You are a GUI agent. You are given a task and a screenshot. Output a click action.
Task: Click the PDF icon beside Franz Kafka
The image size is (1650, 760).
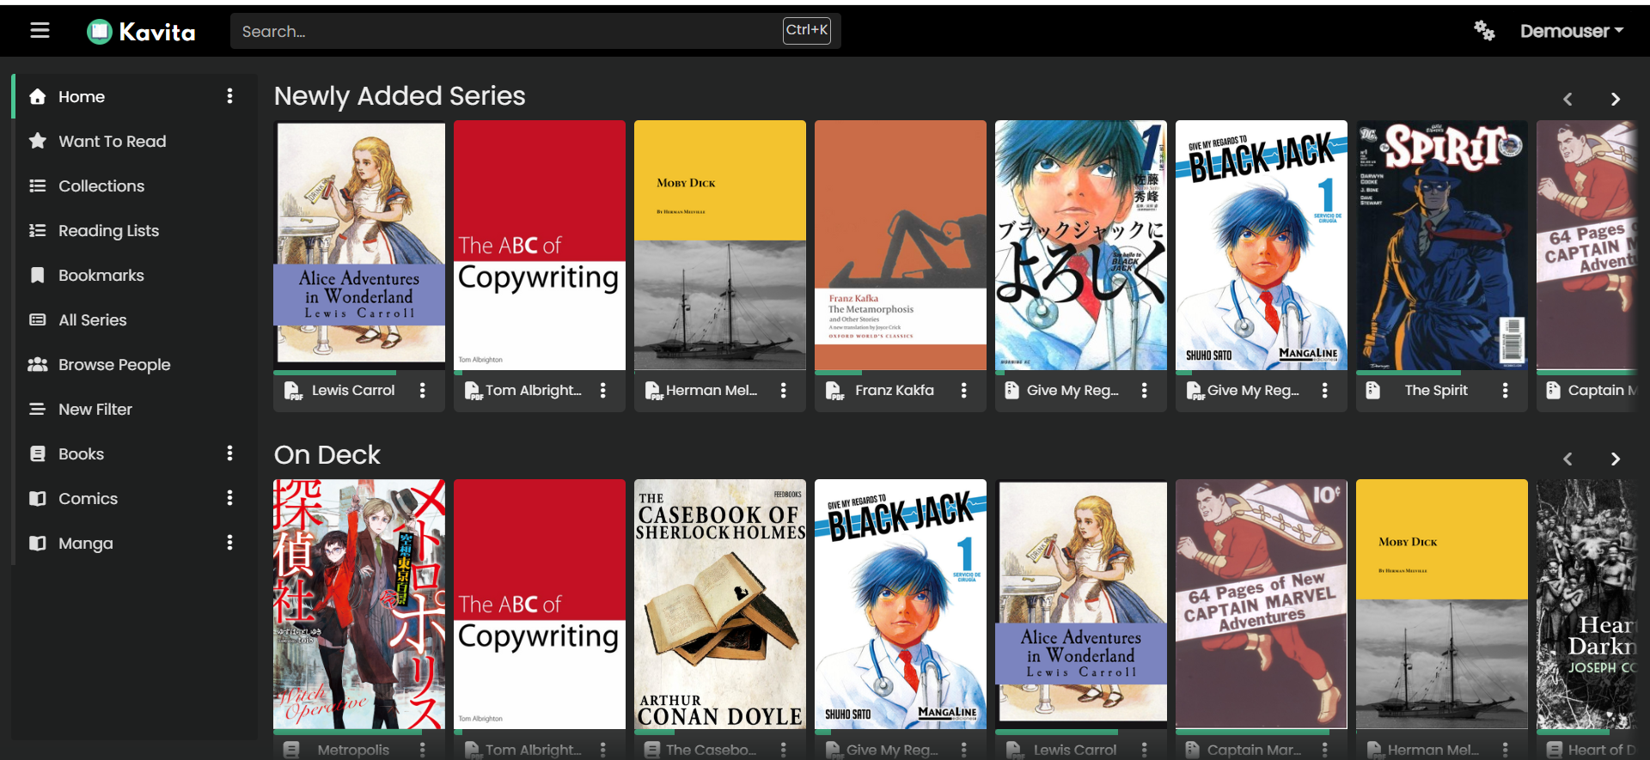tap(834, 392)
